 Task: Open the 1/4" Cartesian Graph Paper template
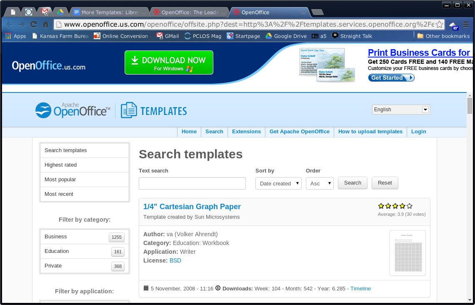[192, 207]
